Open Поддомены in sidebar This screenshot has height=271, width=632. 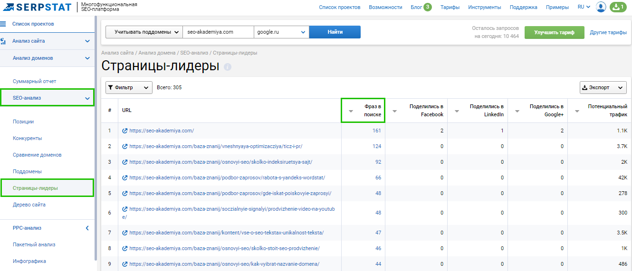[x=27, y=171]
